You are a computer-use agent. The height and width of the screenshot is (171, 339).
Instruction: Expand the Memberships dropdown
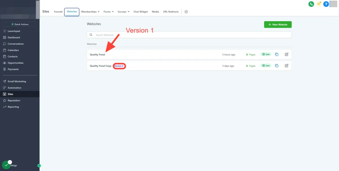[90, 12]
